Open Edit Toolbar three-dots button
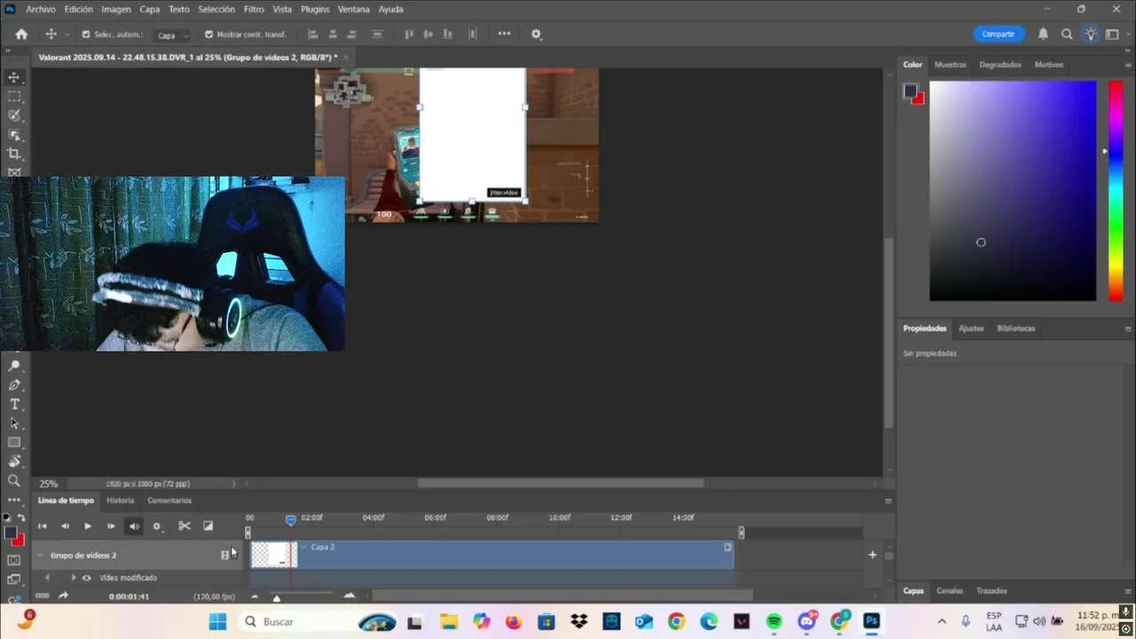The image size is (1136, 639). tap(14, 500)
